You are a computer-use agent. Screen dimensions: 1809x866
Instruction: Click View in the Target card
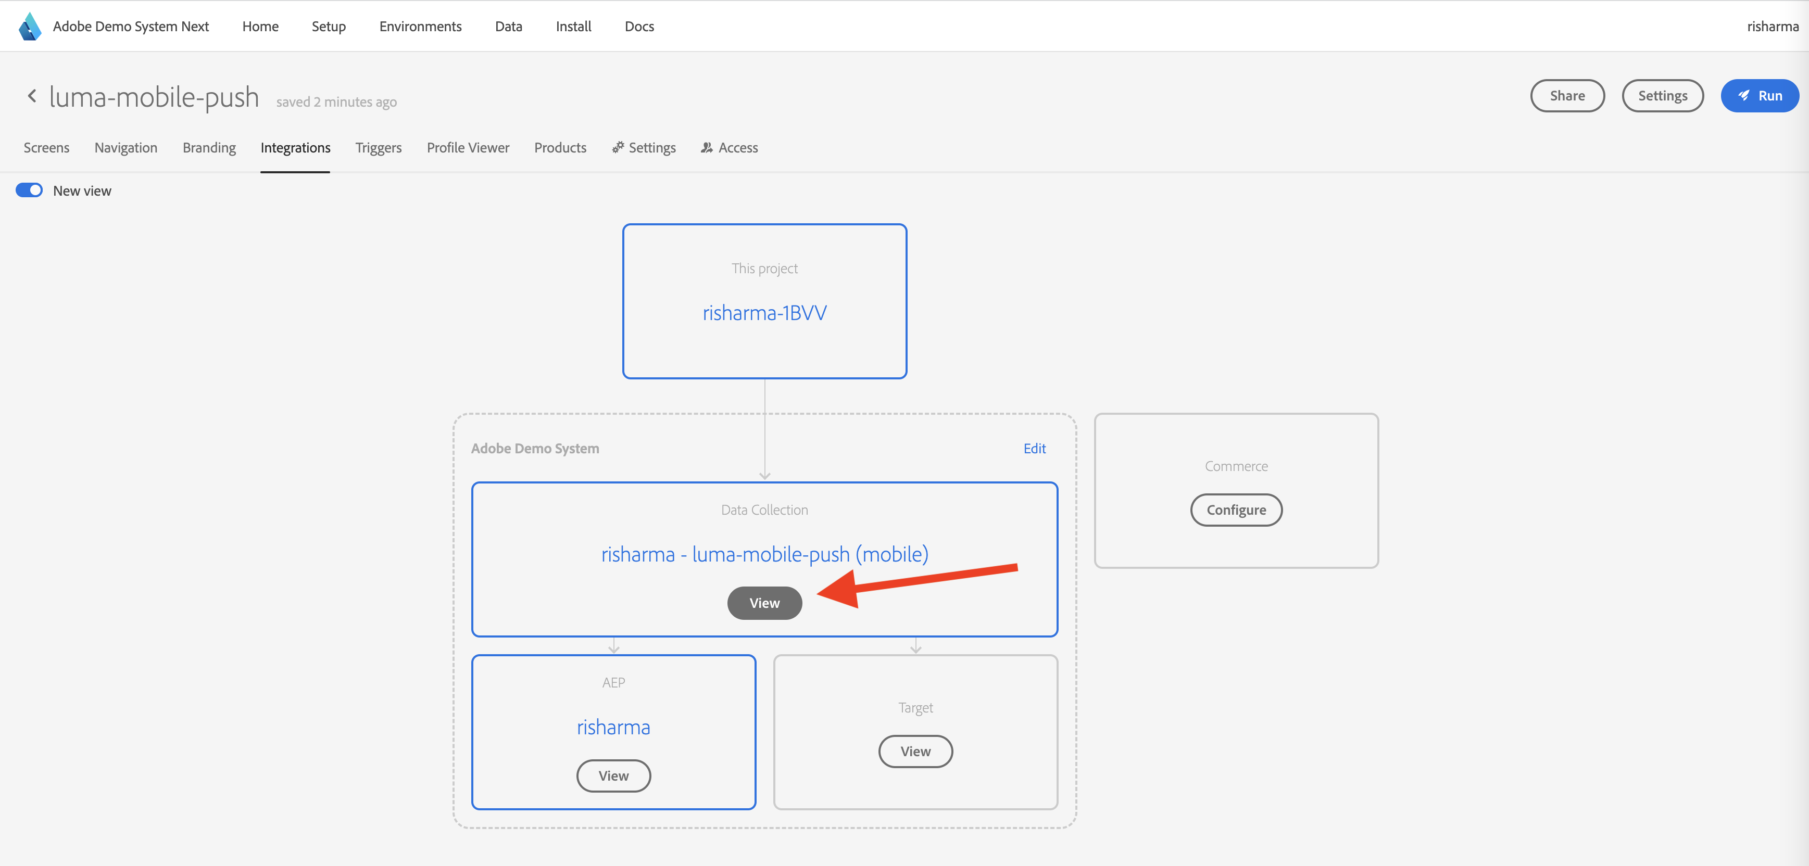(916, 751)
